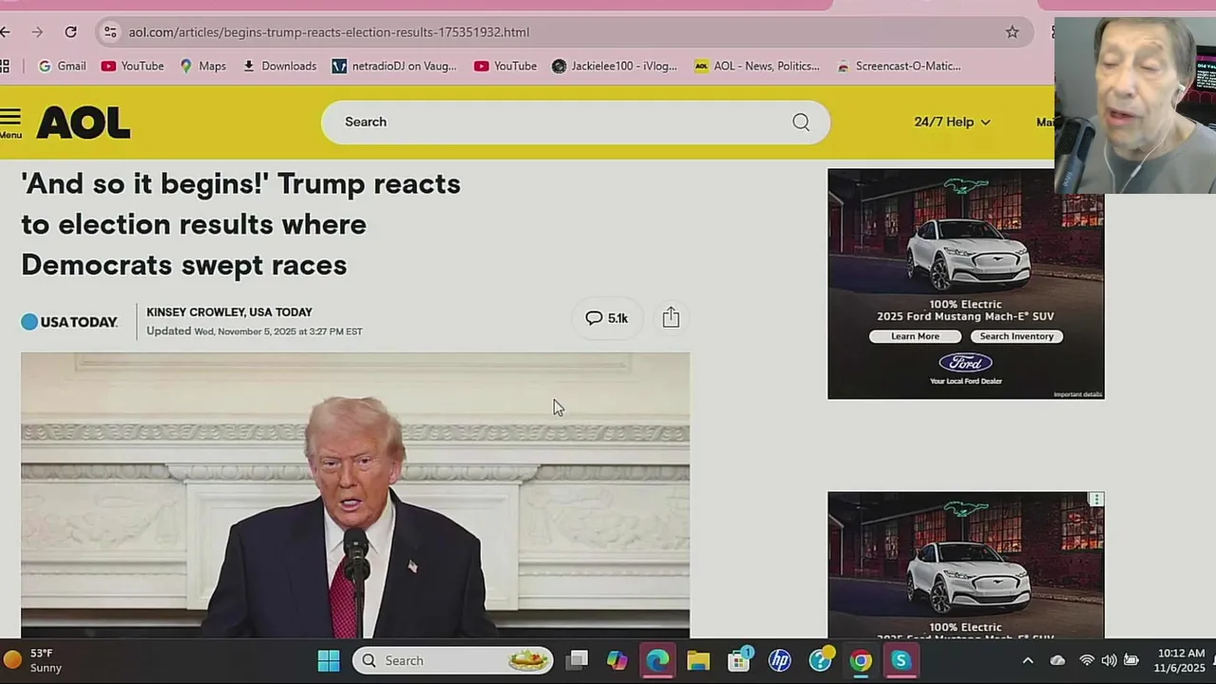The width and height of the screenshot is (1216, 684).
Task: Open the AOL - News, Politics bookmark
Action: pyautogui.click(x=757, y=66)
